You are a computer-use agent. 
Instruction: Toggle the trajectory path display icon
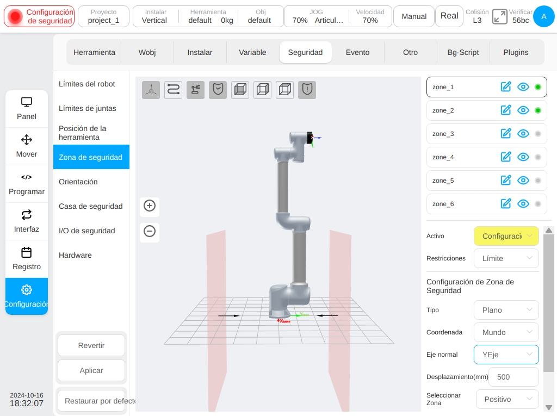coord(174,90)
